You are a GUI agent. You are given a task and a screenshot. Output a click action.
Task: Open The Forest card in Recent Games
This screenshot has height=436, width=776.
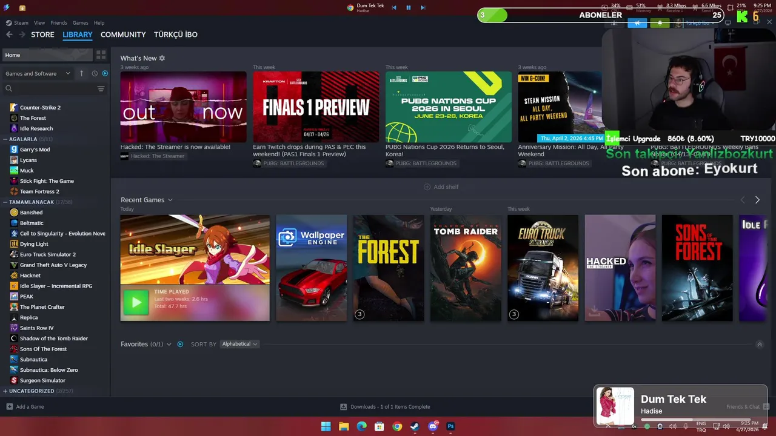point(389,268)
